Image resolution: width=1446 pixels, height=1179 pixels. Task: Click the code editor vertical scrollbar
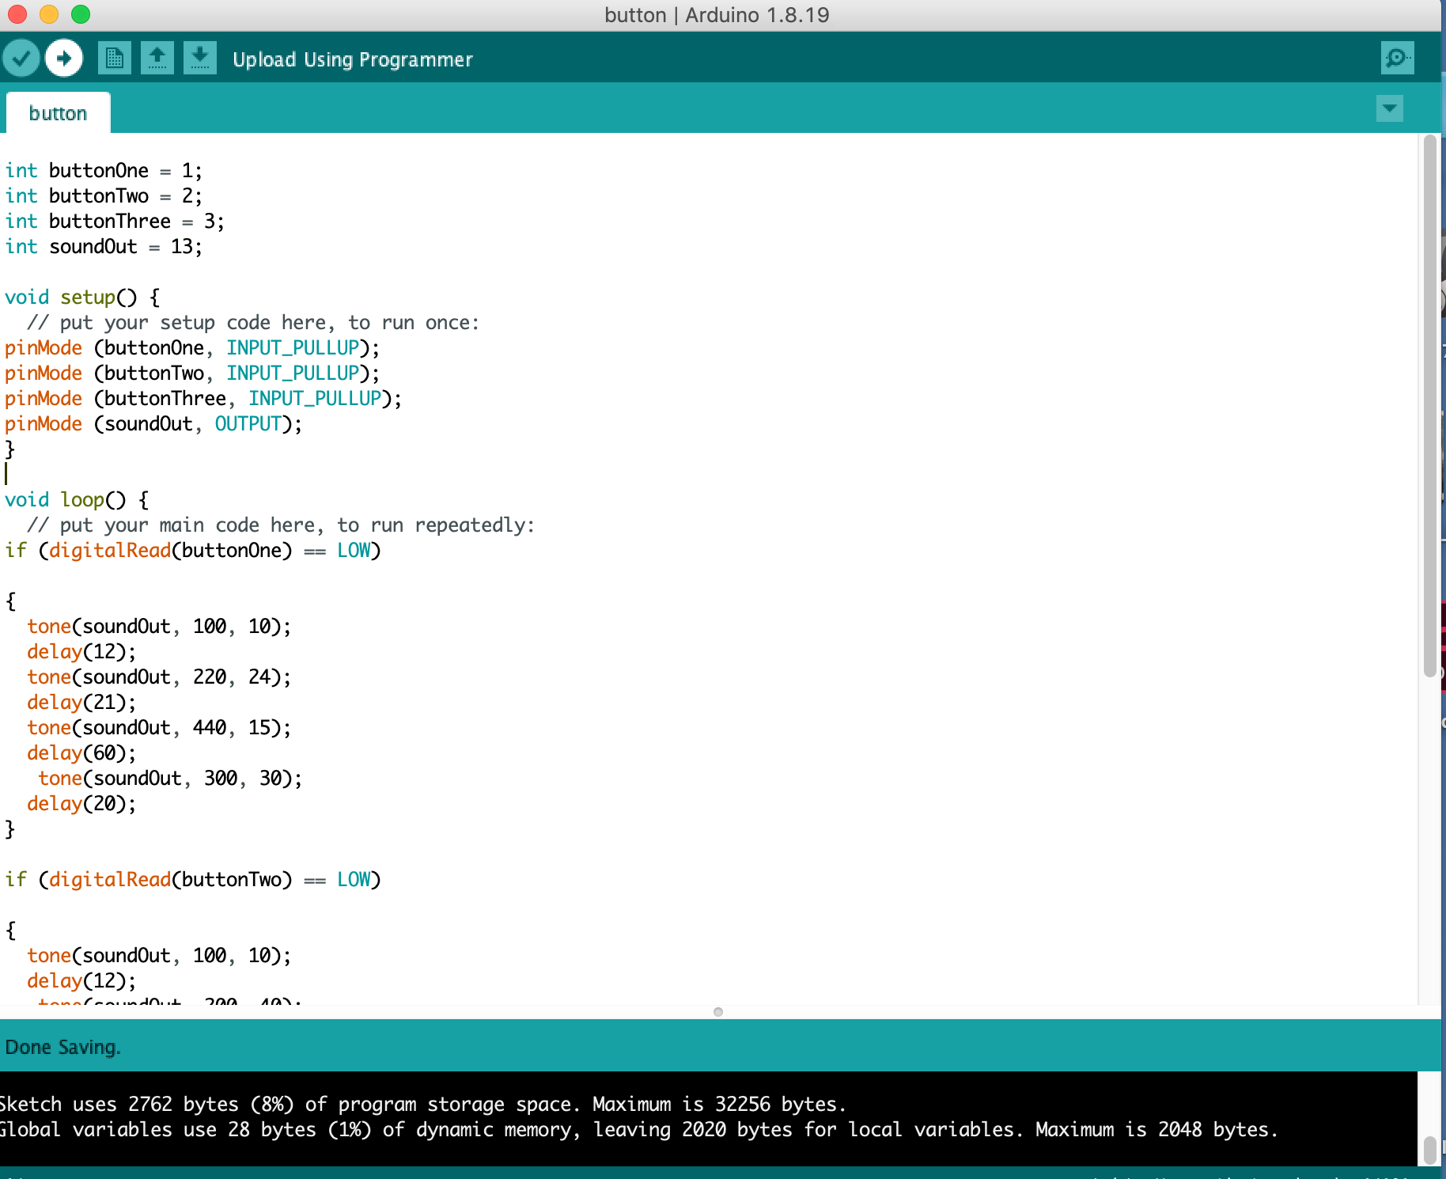click(x=1429, y=406)
